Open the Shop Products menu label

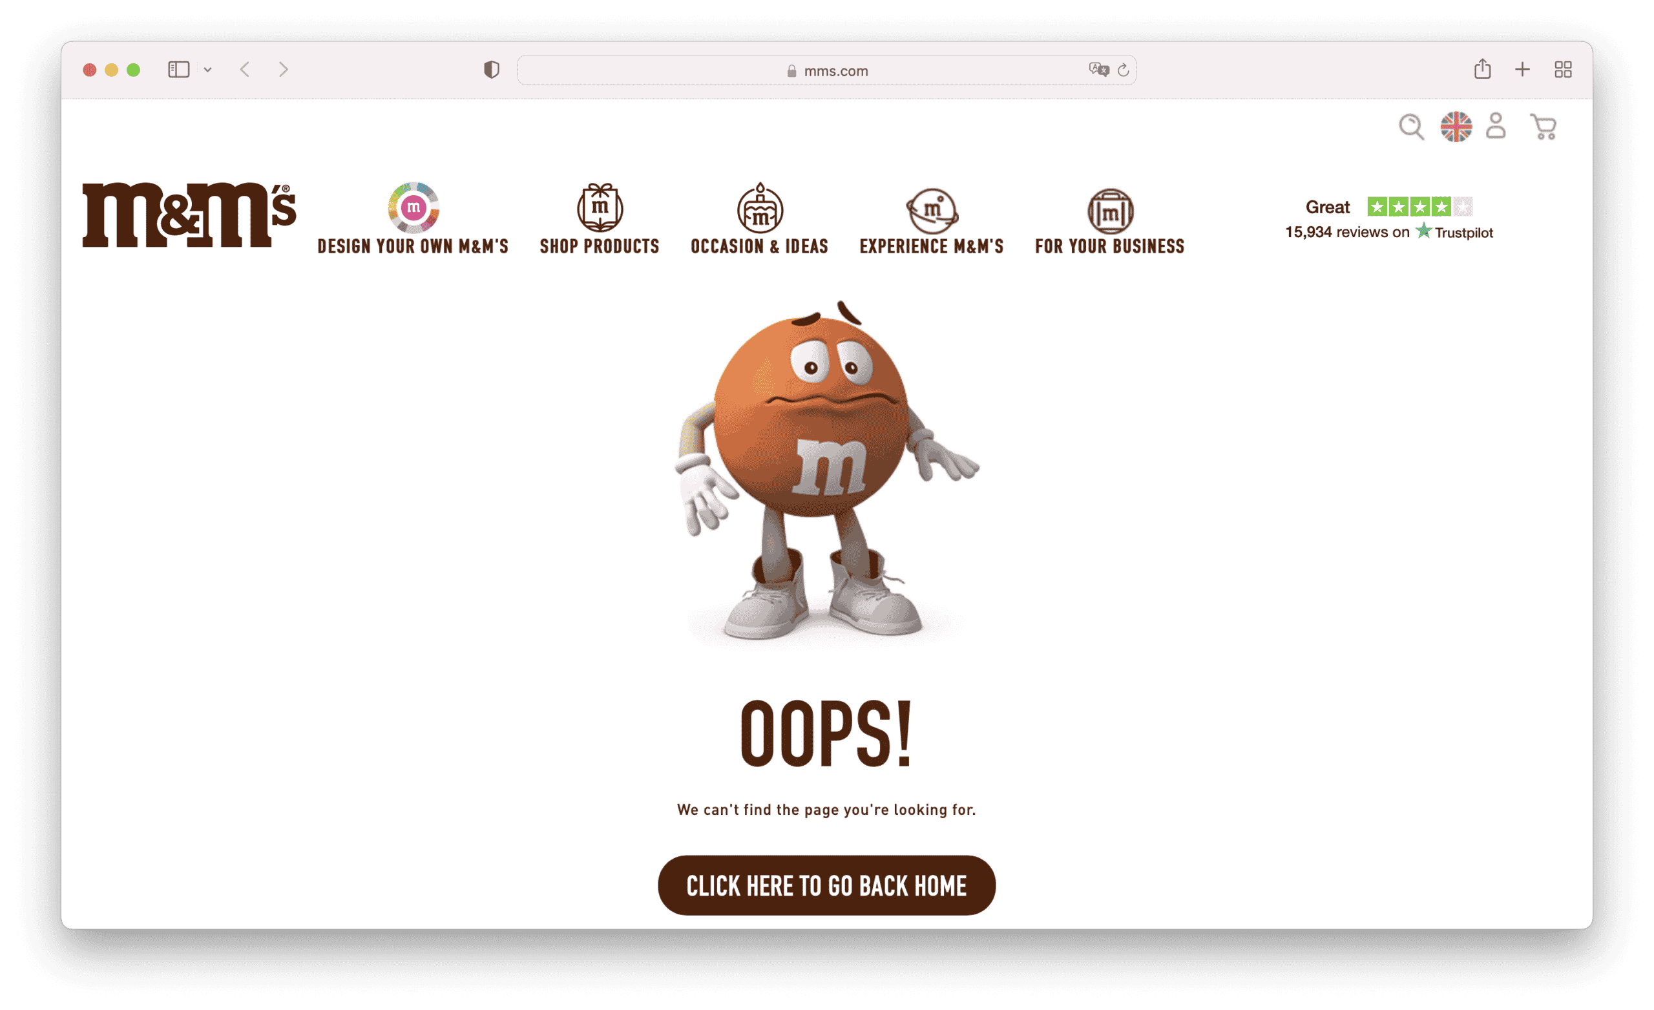pos(600,246)
